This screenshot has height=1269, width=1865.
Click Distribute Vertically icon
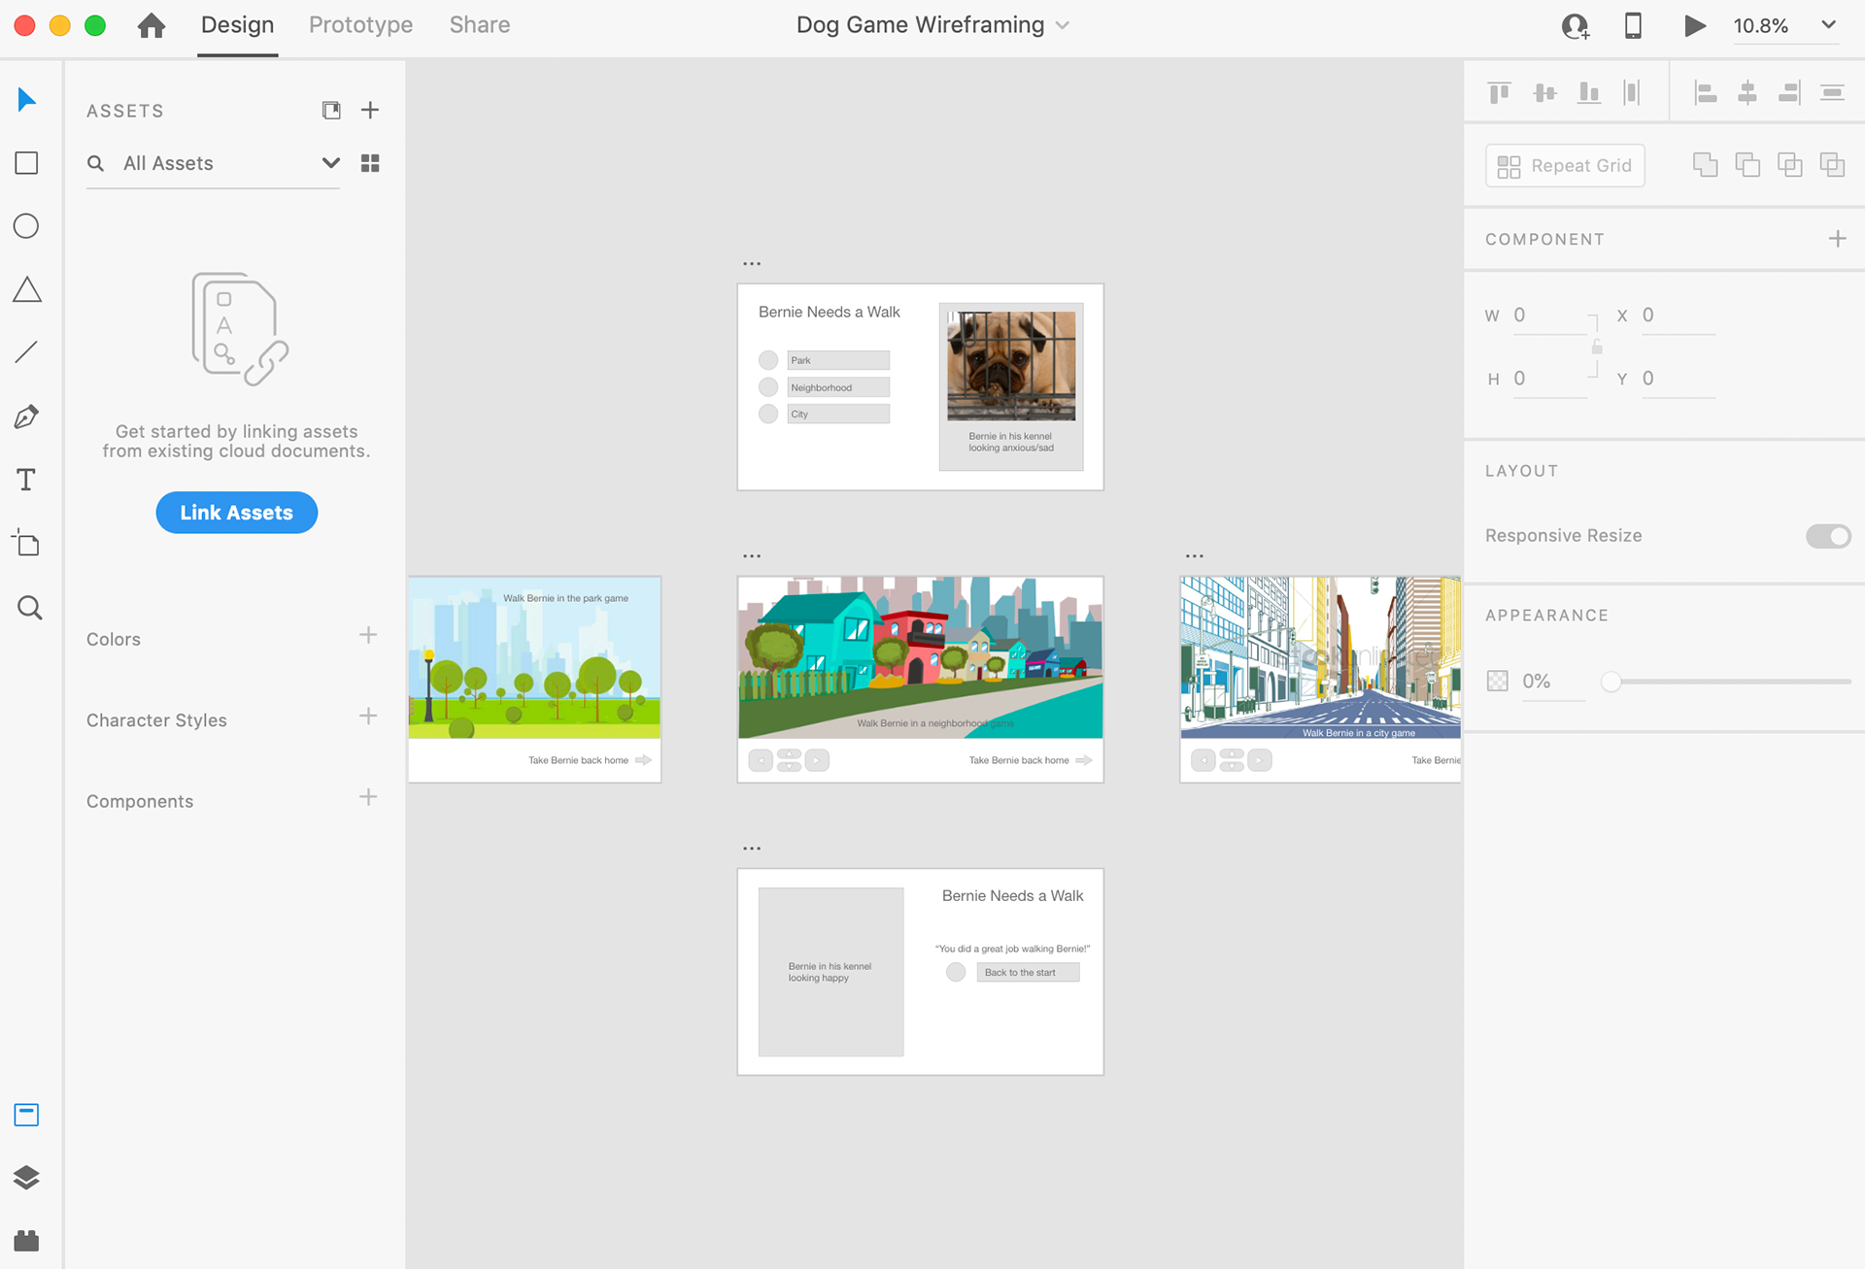tap(1832, 92)
